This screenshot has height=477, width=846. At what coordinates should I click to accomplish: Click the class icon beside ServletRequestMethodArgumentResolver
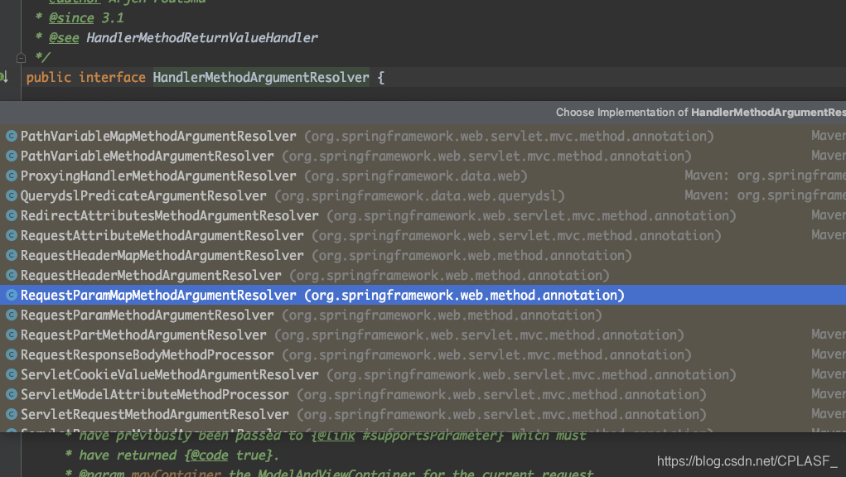coord(12,415)
